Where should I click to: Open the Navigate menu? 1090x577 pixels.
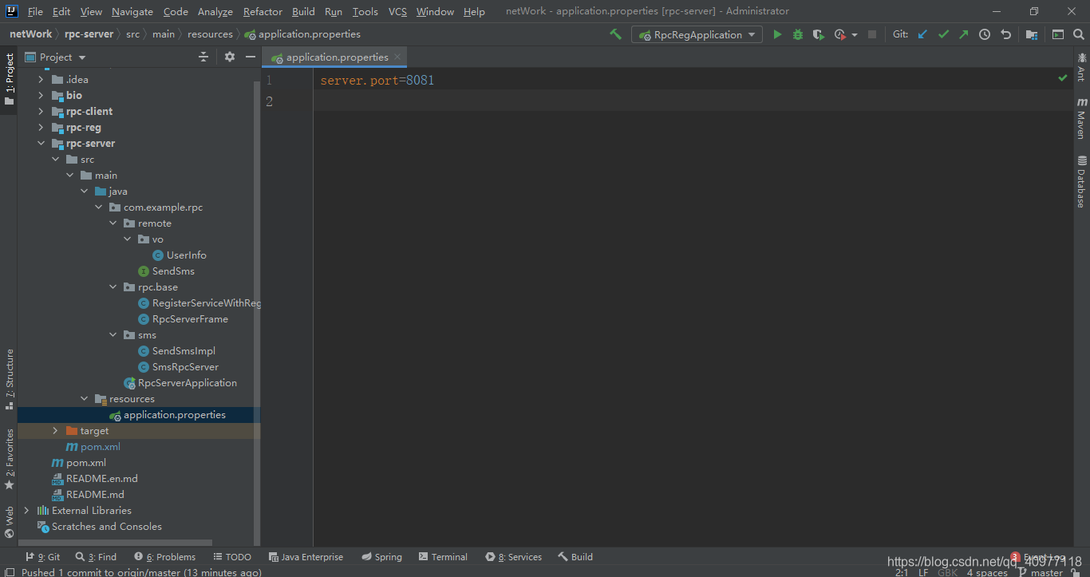pos(132,11)
